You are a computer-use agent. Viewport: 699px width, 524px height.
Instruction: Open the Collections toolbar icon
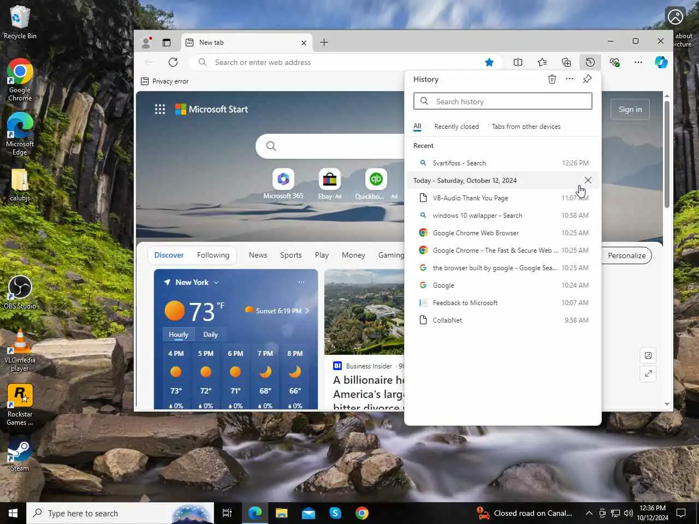click(x=566, y=62)
